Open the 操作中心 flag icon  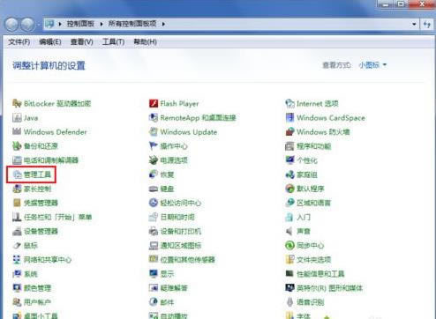tap(154, 146)
